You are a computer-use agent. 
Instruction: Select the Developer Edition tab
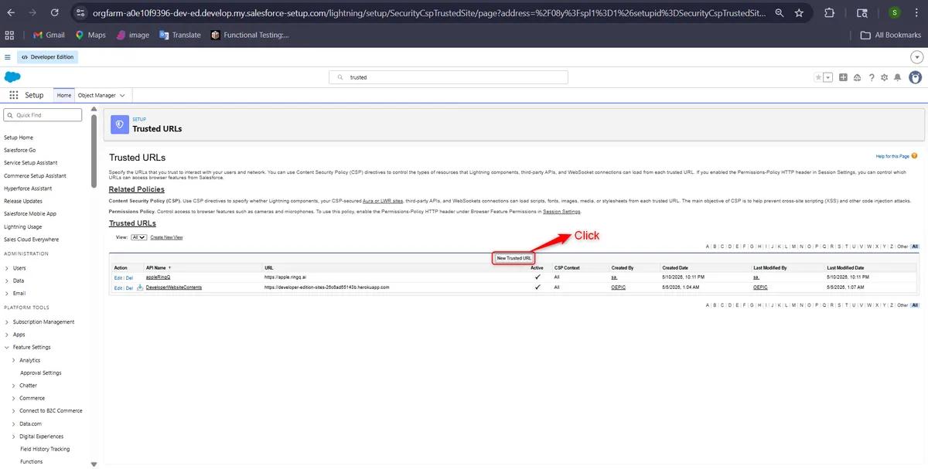coord(46,57)
